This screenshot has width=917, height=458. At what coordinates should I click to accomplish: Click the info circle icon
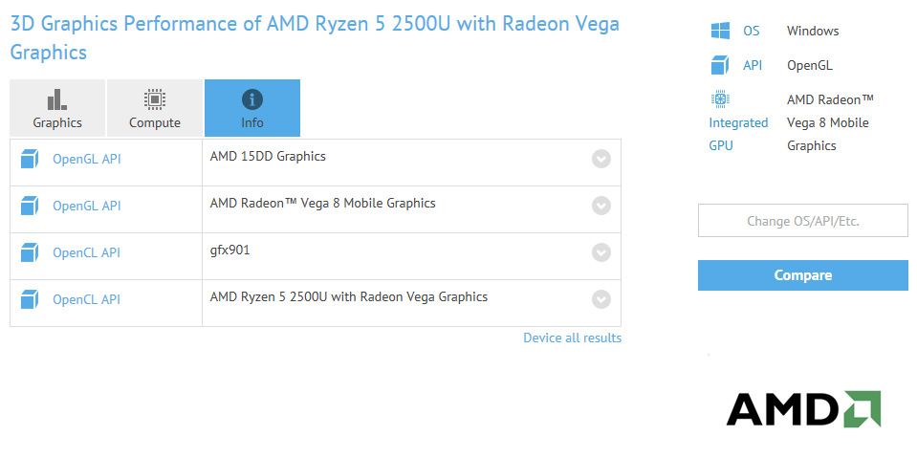click(252, 100)
